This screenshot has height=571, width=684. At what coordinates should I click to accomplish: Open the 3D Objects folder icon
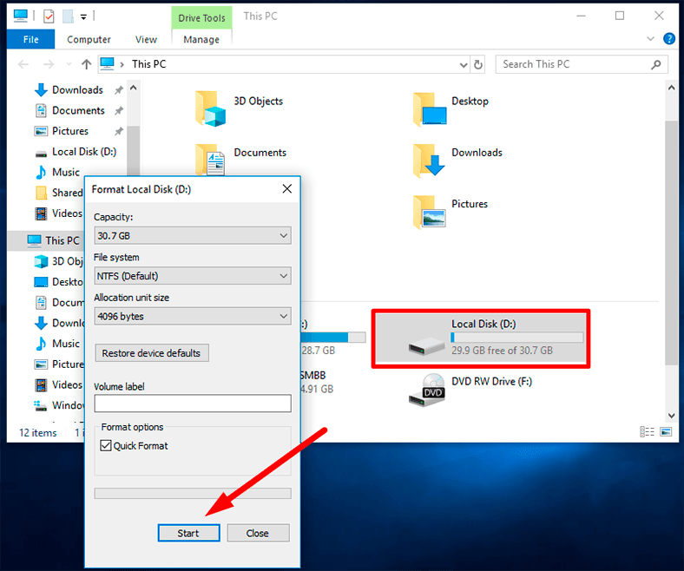[x=210, y=108]
